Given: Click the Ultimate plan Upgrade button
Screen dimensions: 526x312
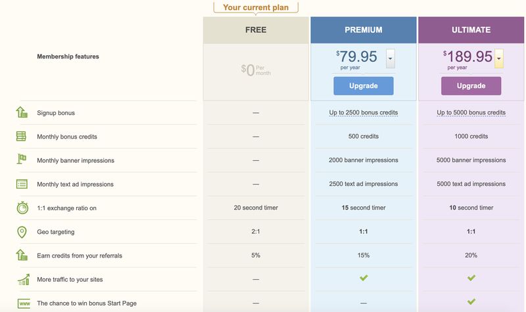Looking at the screenshot, I should 471,86.
